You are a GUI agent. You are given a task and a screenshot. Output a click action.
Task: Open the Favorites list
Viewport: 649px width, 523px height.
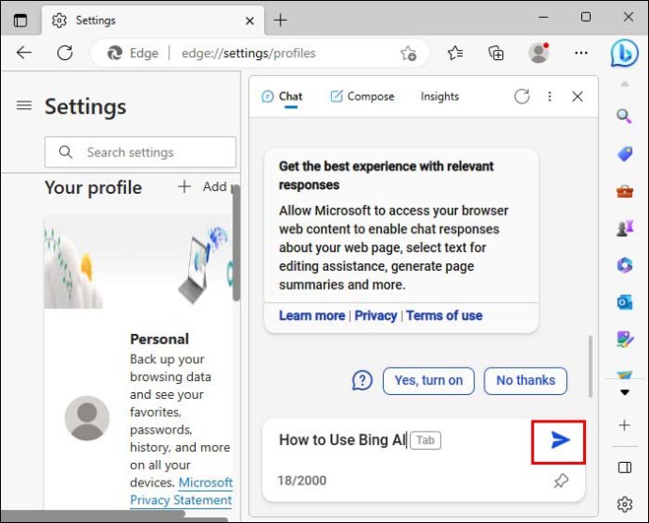(455, 53)
